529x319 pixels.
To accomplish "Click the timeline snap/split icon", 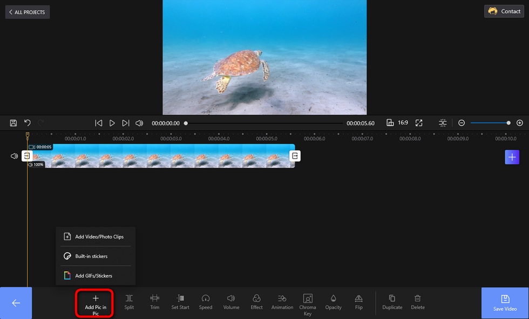I will 443,123.
